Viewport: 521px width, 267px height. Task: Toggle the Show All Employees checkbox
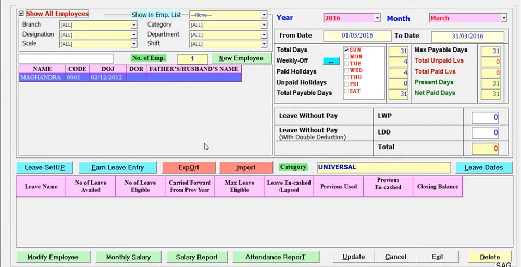click(x=21, y=14)
